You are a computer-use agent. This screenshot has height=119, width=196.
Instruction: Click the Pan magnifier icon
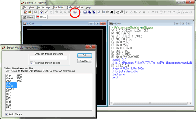[x=61, y=12]
